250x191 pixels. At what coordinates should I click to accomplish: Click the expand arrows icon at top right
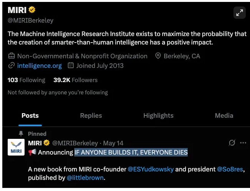tap(240, 13)
